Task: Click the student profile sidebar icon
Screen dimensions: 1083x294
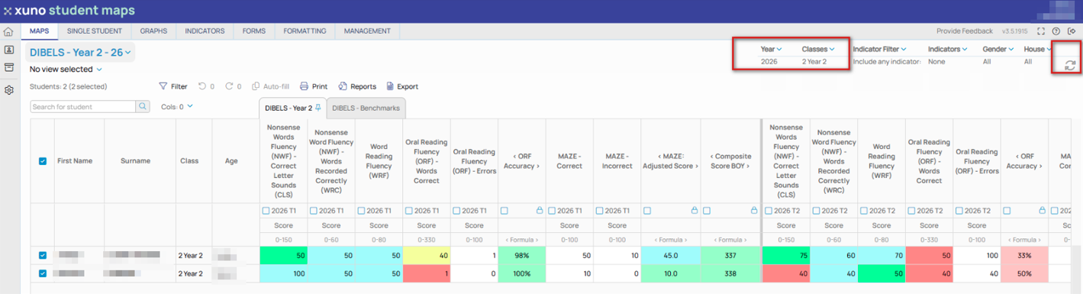Action: click(8, 50)
